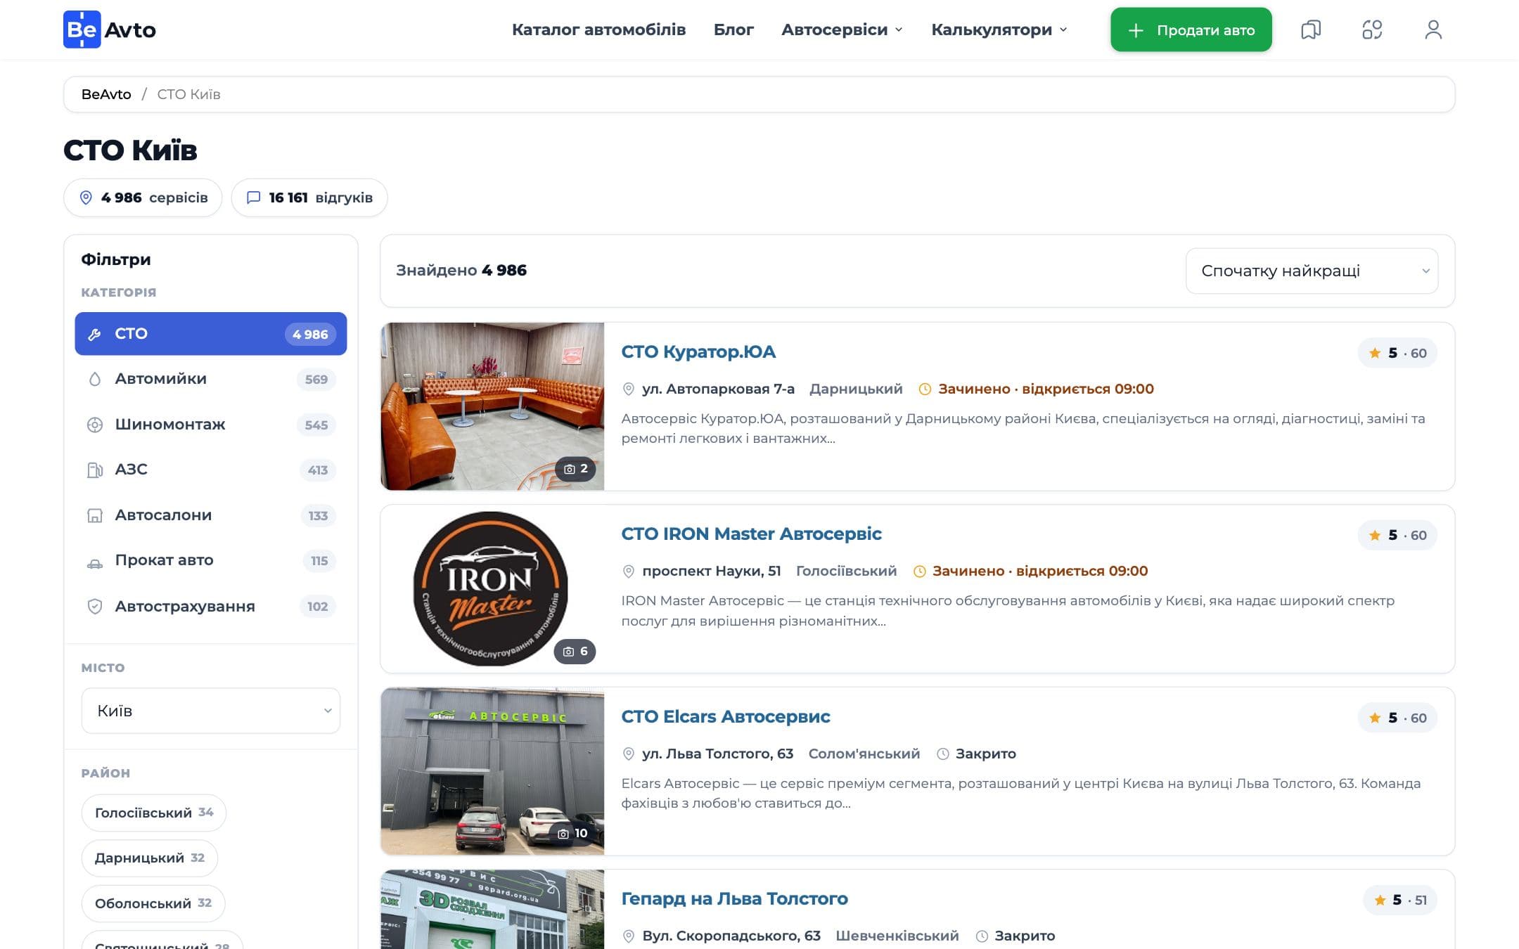Select the АЗС category filter
Screen dimensions: 1519x949
210,470
